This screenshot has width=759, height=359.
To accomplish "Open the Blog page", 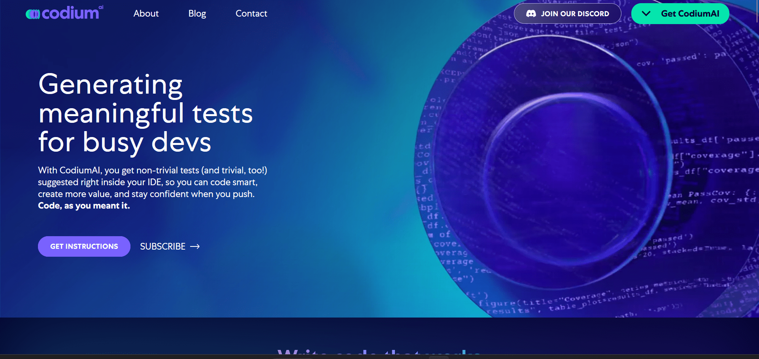I will 197,13.
